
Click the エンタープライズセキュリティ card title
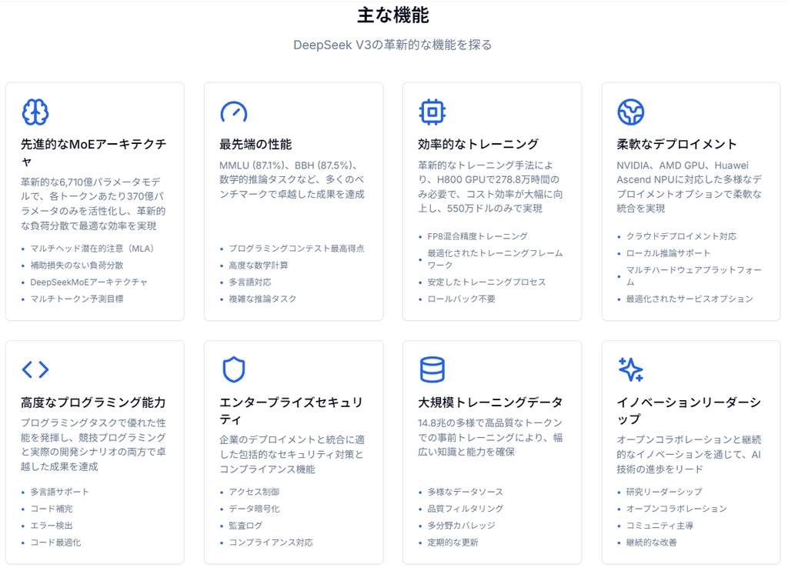(291, 411)
